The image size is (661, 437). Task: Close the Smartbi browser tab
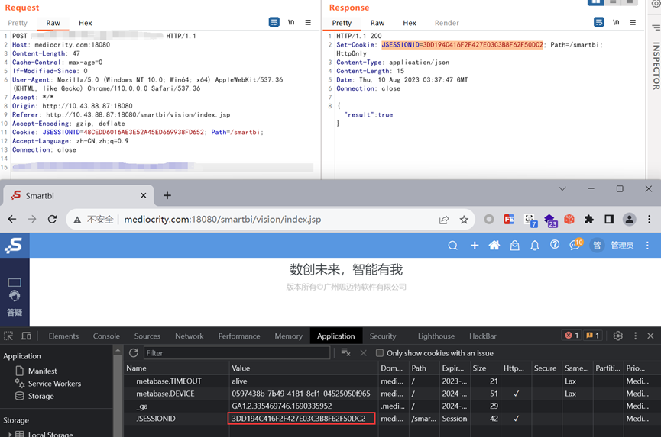144,195
